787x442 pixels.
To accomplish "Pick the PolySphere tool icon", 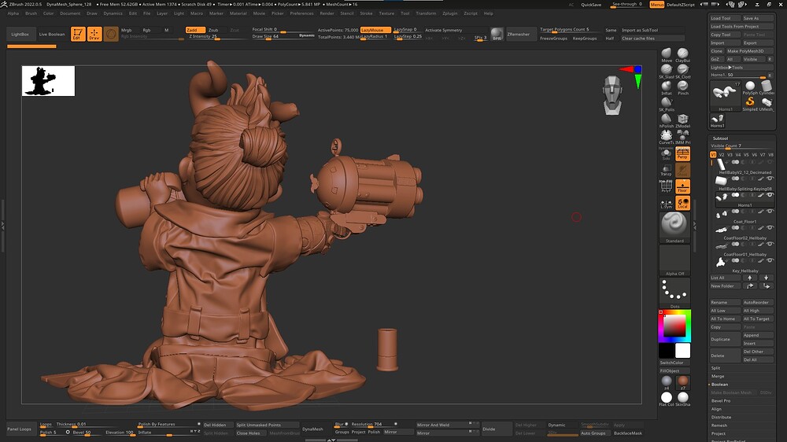I will (x=750, y=87).
